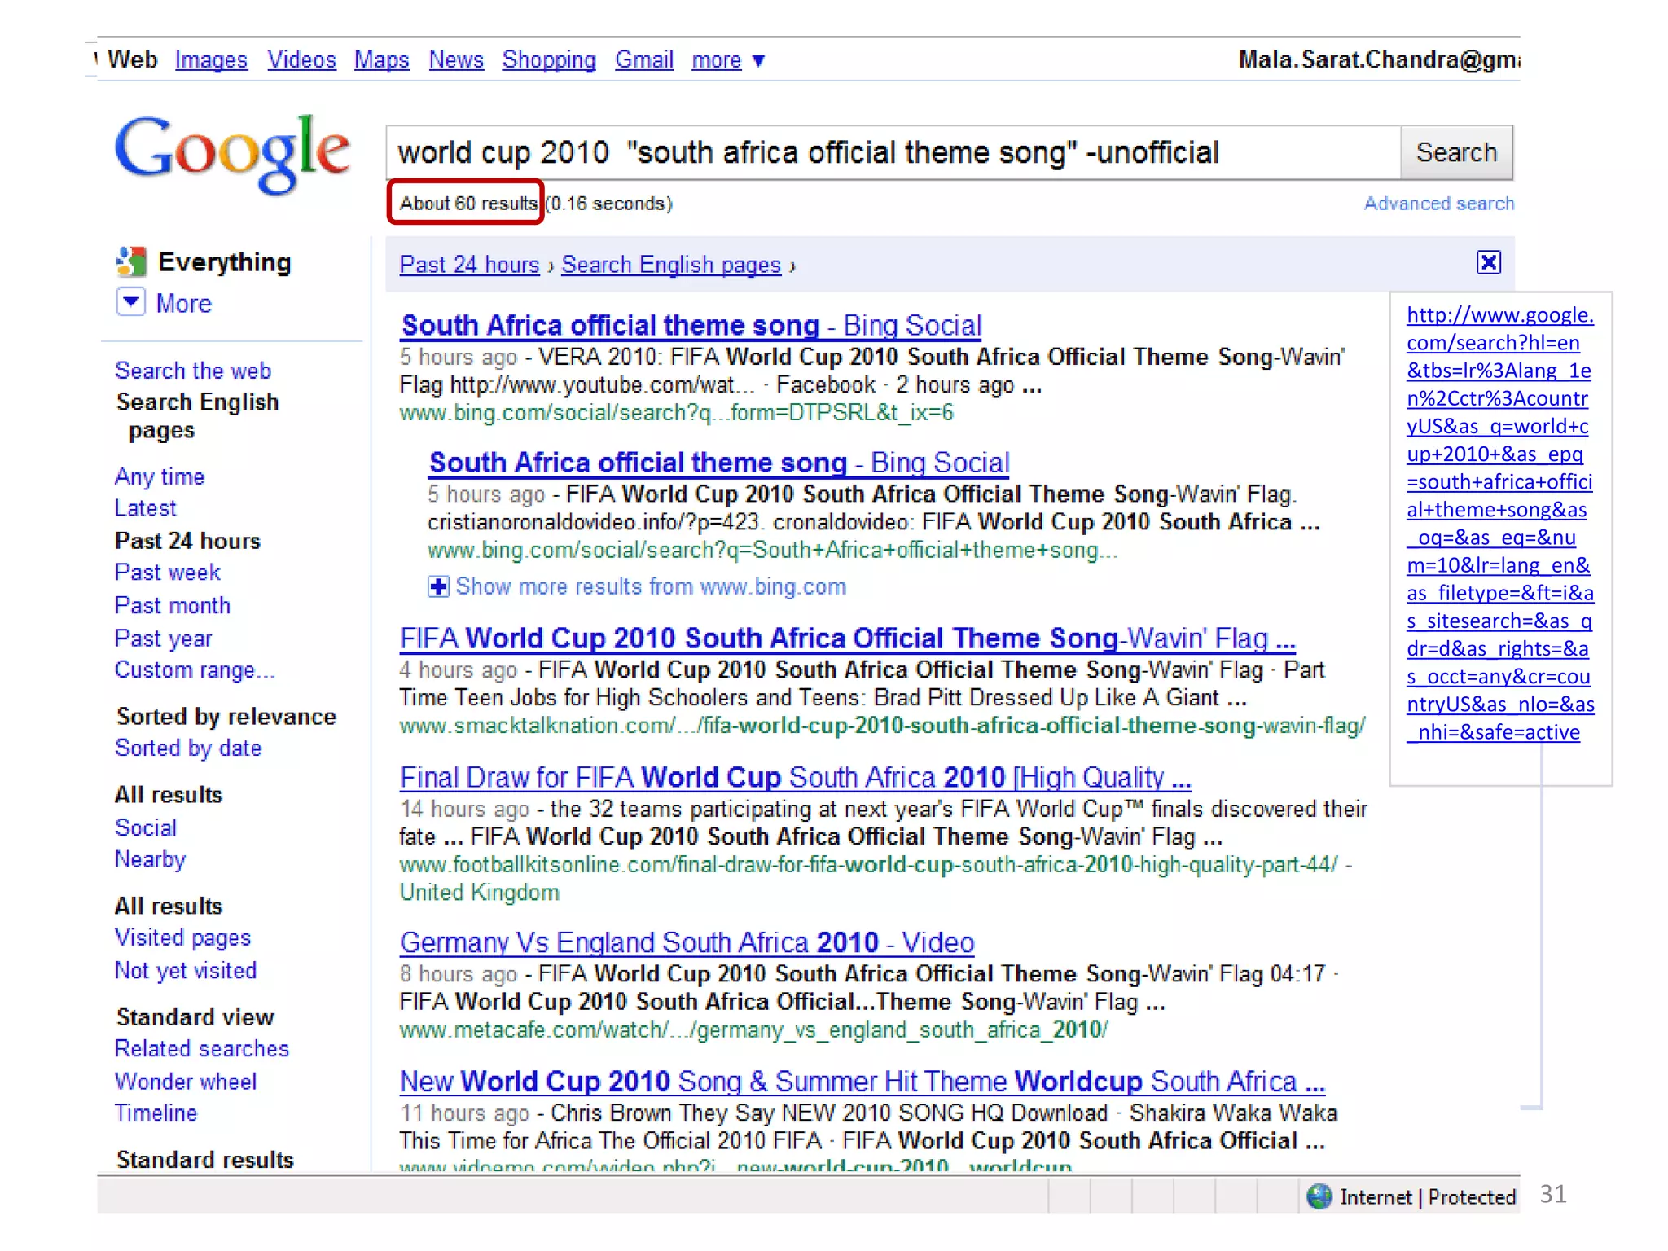Select Not yet visited filter
This screenshot has height=1251, width=1668.
[186, 971]
